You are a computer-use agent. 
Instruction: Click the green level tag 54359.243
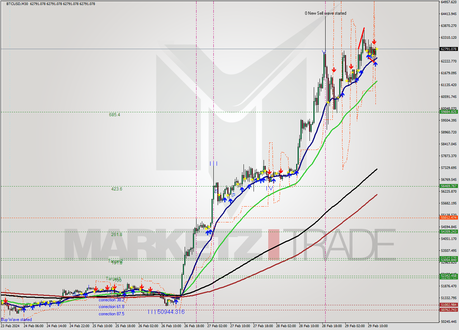[x=449, y=232]
